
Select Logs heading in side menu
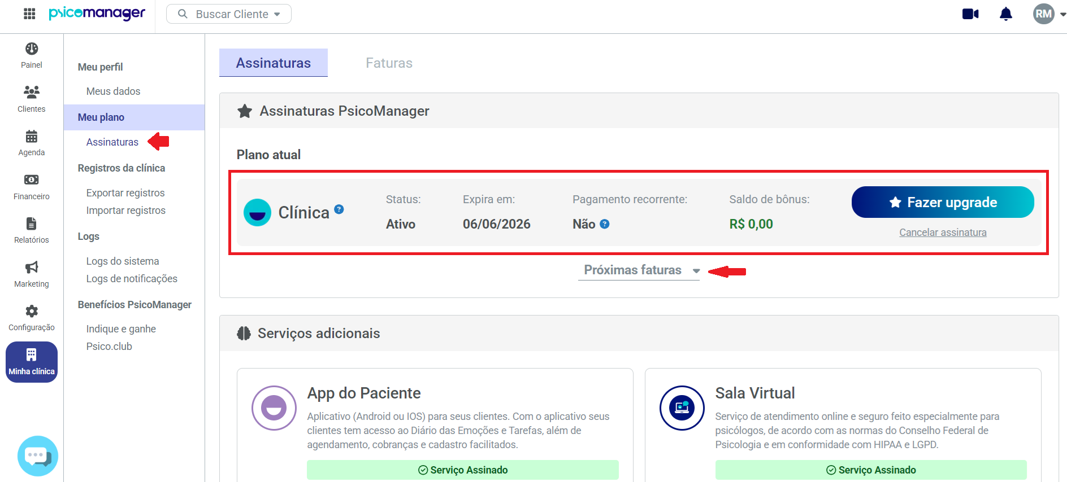[x=89, y=236]
